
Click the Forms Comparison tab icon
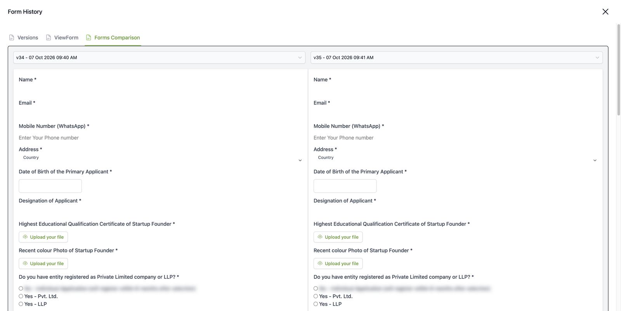[88, 38]
